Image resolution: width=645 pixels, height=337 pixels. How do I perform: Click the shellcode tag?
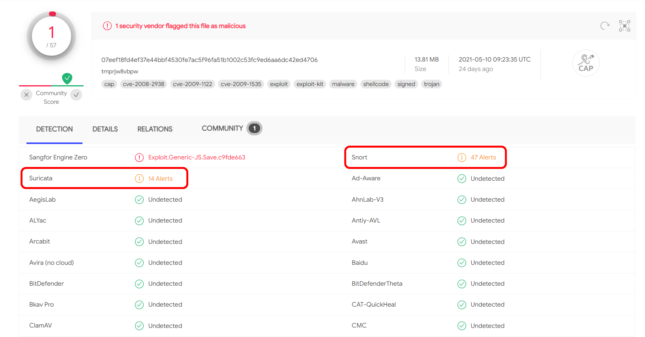(376, 84)
